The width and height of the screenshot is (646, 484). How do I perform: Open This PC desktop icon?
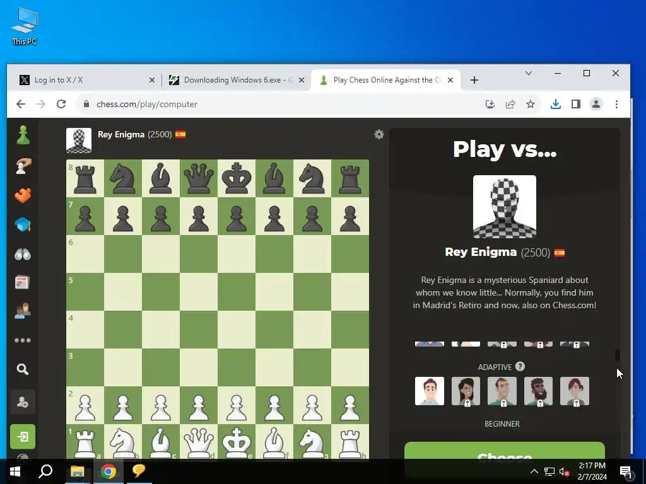pos(25,26)
